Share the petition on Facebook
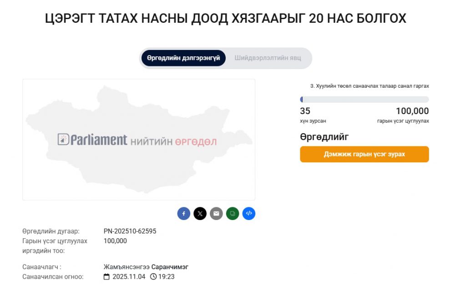 (183, 214)
